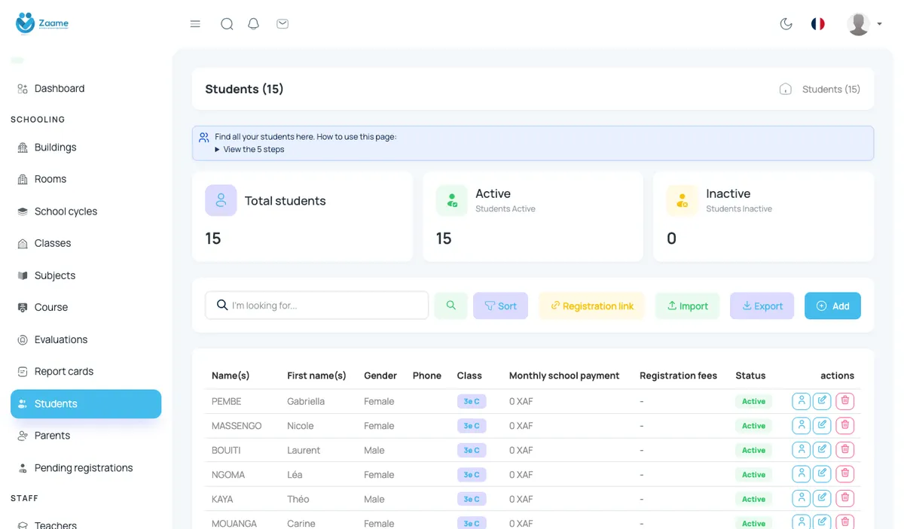Delete PEMBE Gabriella's record

point(845,401)
